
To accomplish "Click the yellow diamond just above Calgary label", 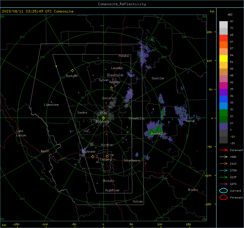I will [x=107, y=156].
